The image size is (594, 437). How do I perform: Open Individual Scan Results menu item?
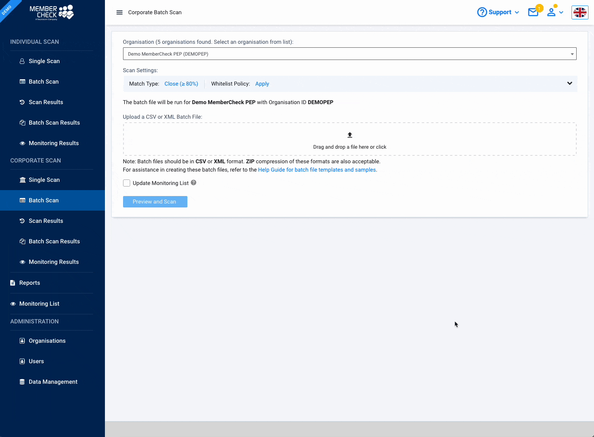point(52,102)
